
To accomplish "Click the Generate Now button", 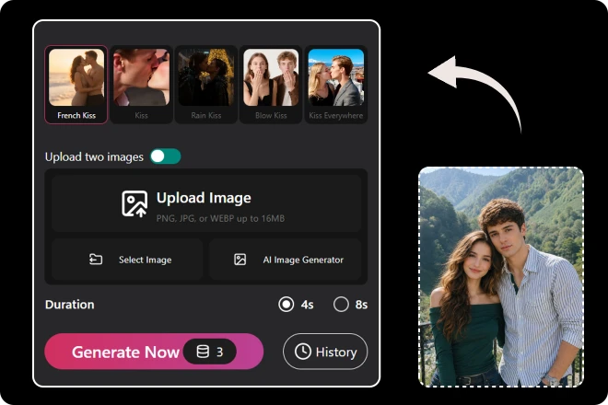I will [154, 352].
